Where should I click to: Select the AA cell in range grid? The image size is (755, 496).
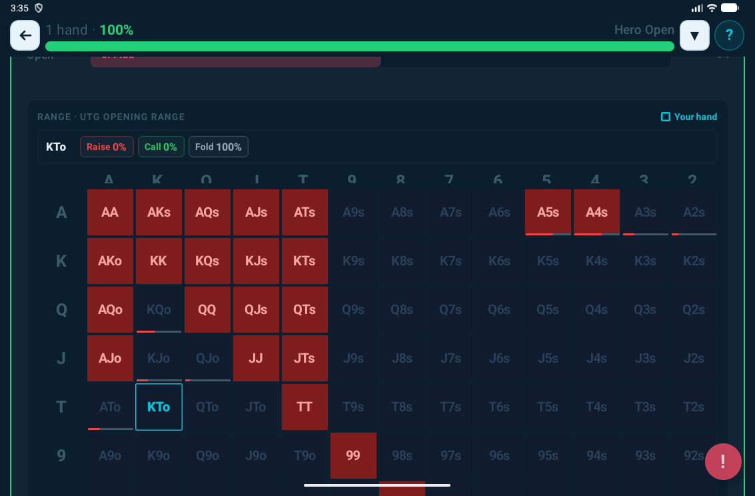(110, 212)
